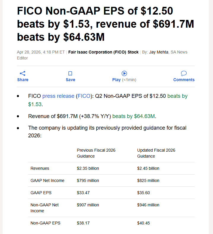Click 'Q2 Non-GAAP EPS of $12.50' text
This screenshot has height=234, width=213.
[130, 96]
